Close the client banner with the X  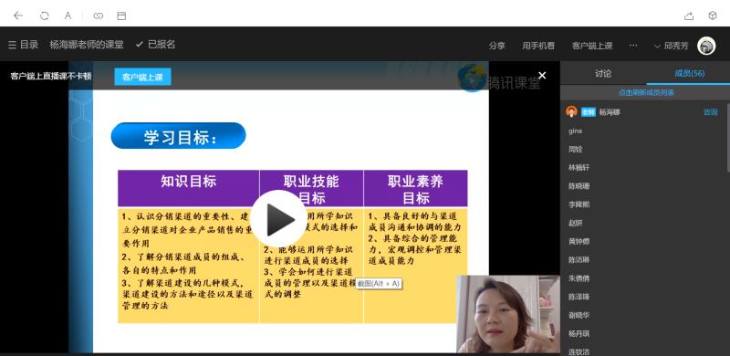coord(542,76)
